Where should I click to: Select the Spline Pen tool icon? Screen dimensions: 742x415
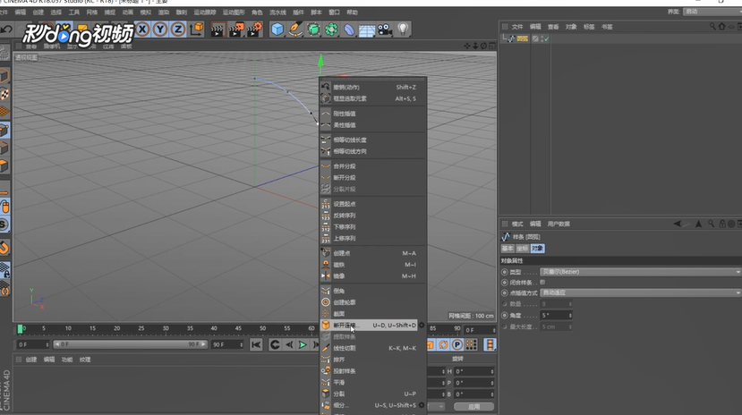tap(295, 30)
